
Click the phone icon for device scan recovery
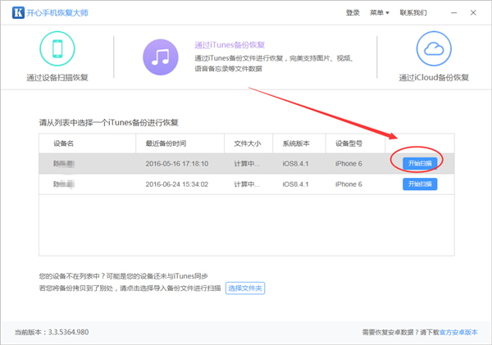coord(57,50)
